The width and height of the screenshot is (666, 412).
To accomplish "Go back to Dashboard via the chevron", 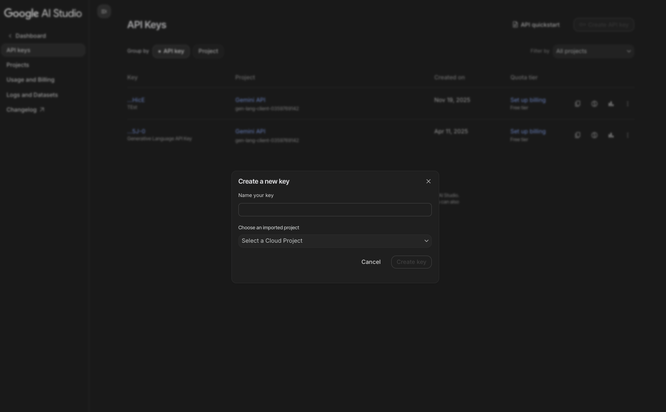I will click(10, 36).
